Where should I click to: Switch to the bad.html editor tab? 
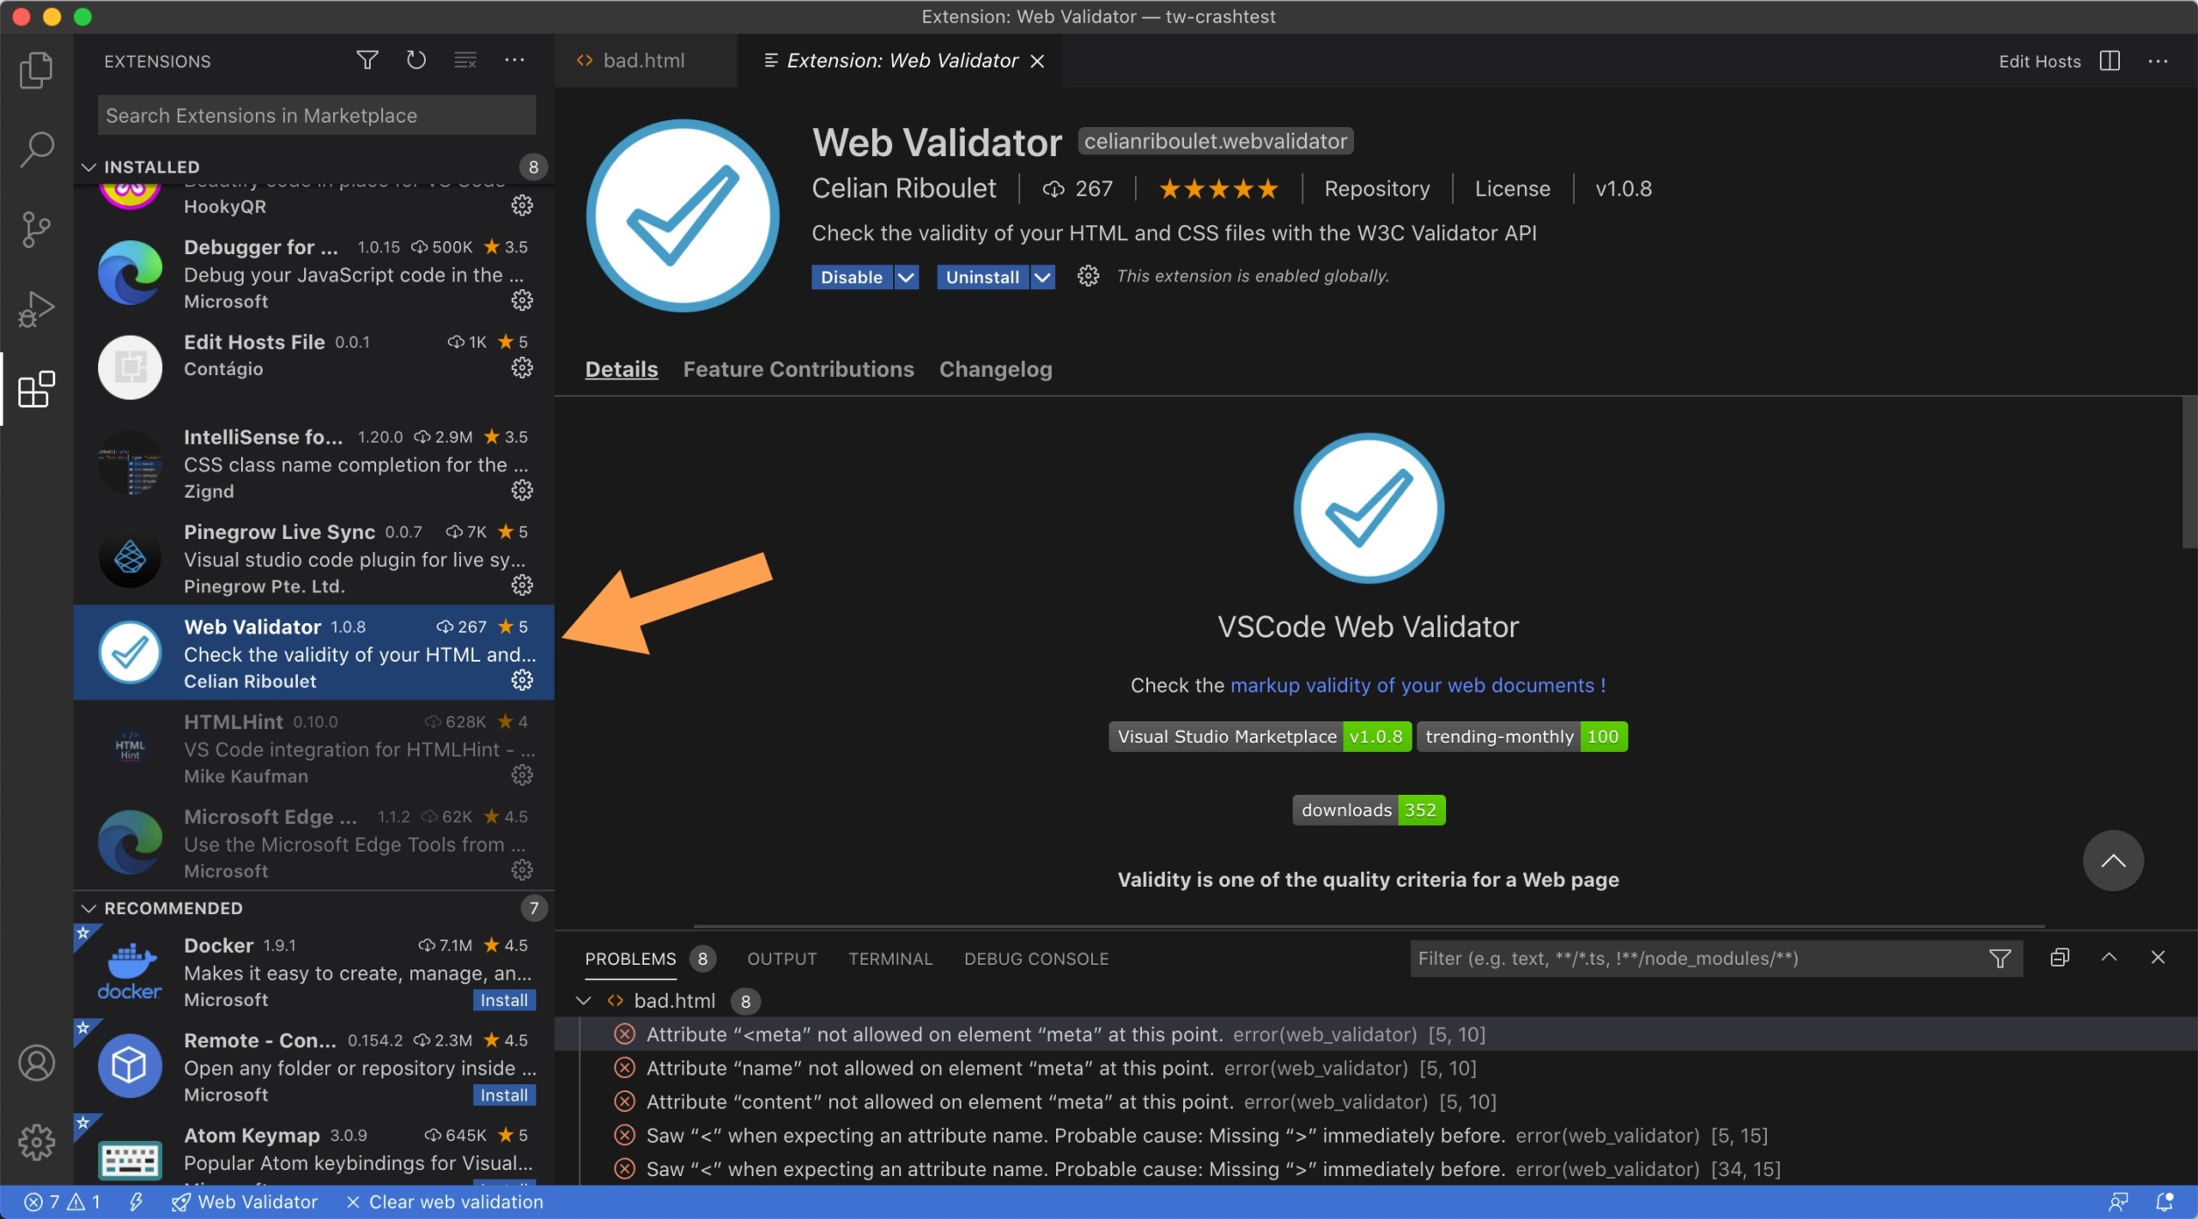tap(644, 60)
